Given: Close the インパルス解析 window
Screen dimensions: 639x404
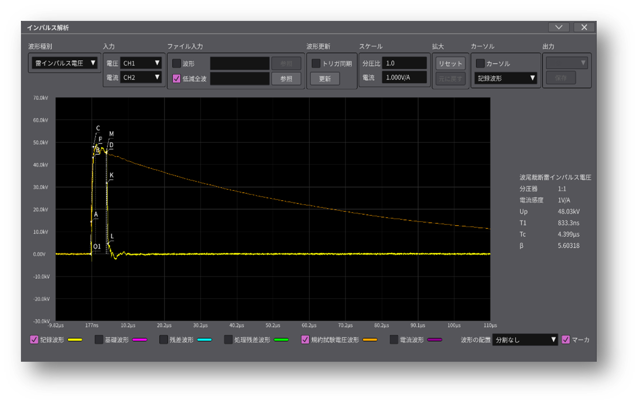Looking at the screenshot, I should 584,27.
